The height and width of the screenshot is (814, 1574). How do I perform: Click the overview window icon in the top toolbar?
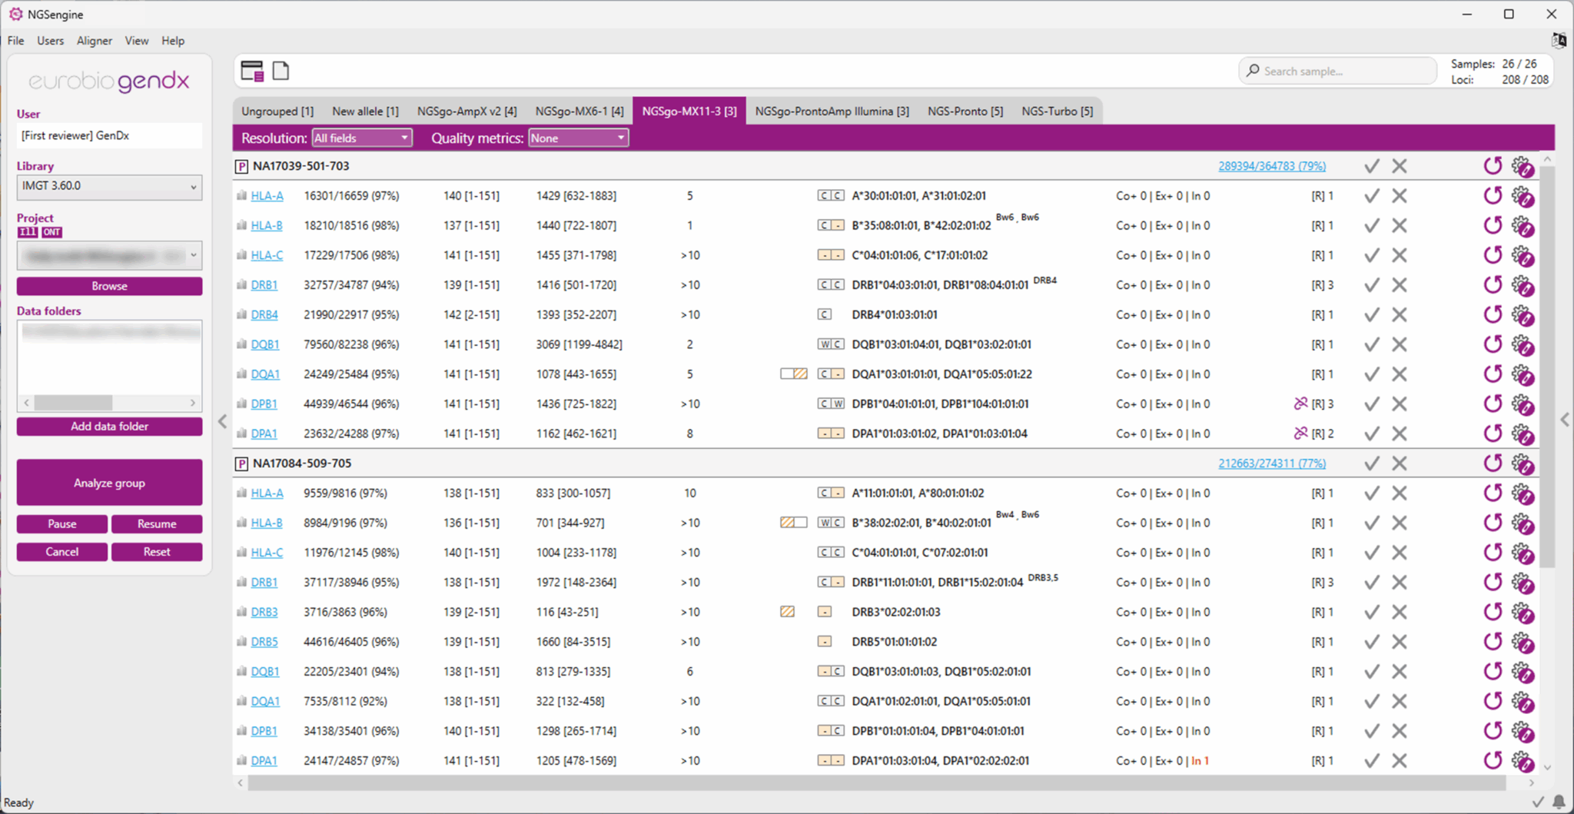(x=252, y=71)
